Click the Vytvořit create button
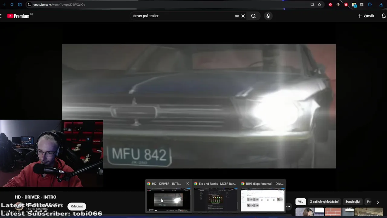 [x=366, y=16]
